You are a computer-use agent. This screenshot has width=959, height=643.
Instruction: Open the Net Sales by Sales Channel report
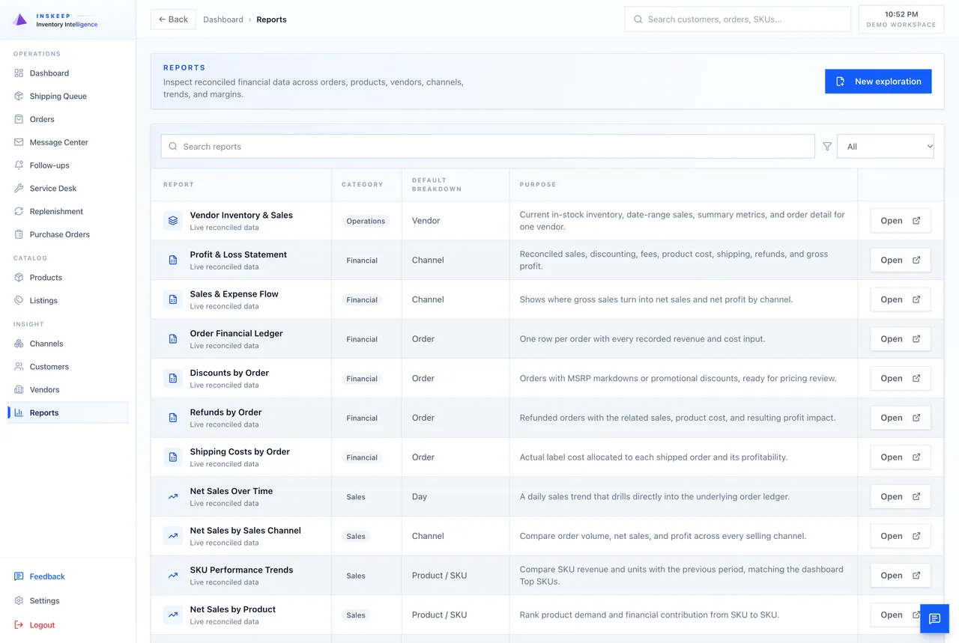pyautogui.click(x=901, y=536)
